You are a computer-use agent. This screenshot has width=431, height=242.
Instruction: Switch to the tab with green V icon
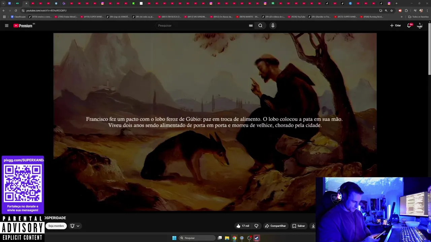[x=273, y=3]
